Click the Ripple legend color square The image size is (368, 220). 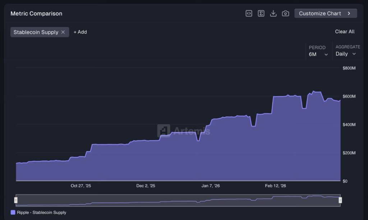[x=12, y=212]
